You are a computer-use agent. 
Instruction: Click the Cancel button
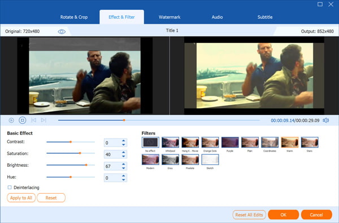pyautogui.click(x=316, y=215)
